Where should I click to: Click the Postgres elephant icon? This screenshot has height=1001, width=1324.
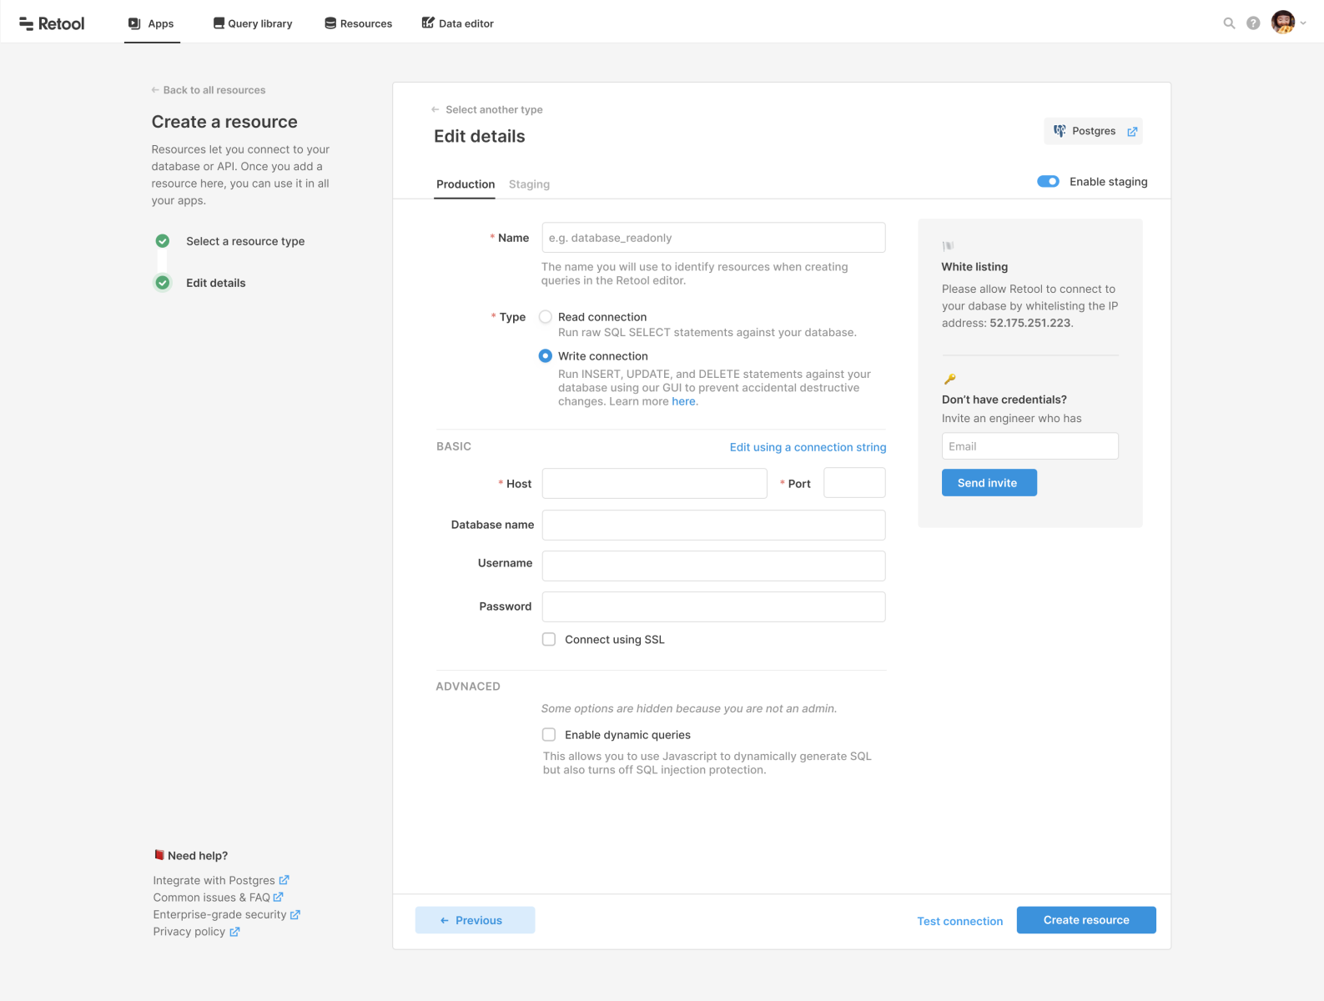pos(1060,131)
